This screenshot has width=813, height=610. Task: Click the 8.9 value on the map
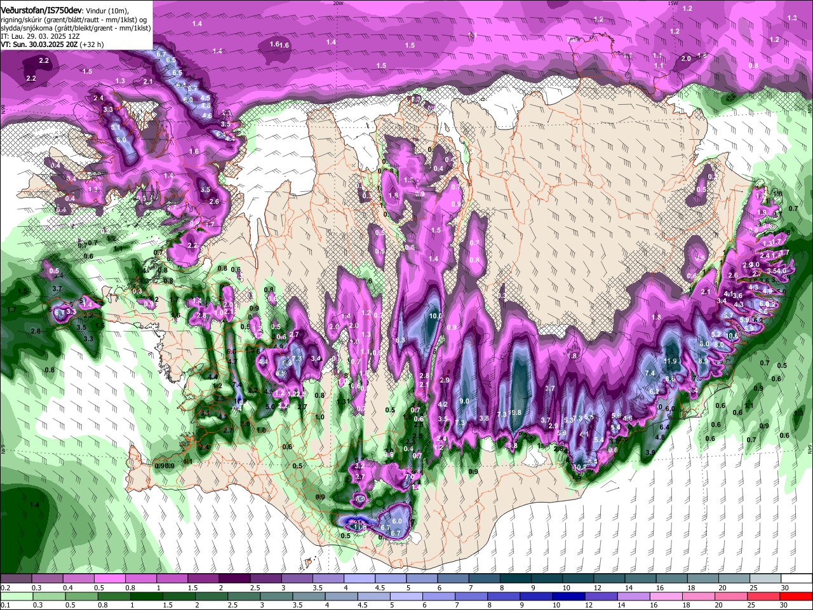tap(703, 360)
